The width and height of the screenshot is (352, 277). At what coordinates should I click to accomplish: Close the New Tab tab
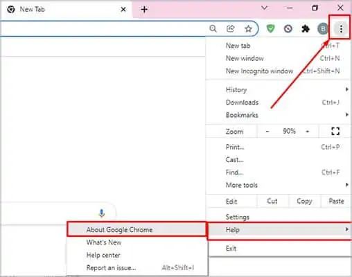(123, 10)
